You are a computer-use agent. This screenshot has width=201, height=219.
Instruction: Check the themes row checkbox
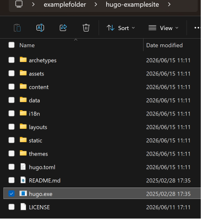pos(11,154)
